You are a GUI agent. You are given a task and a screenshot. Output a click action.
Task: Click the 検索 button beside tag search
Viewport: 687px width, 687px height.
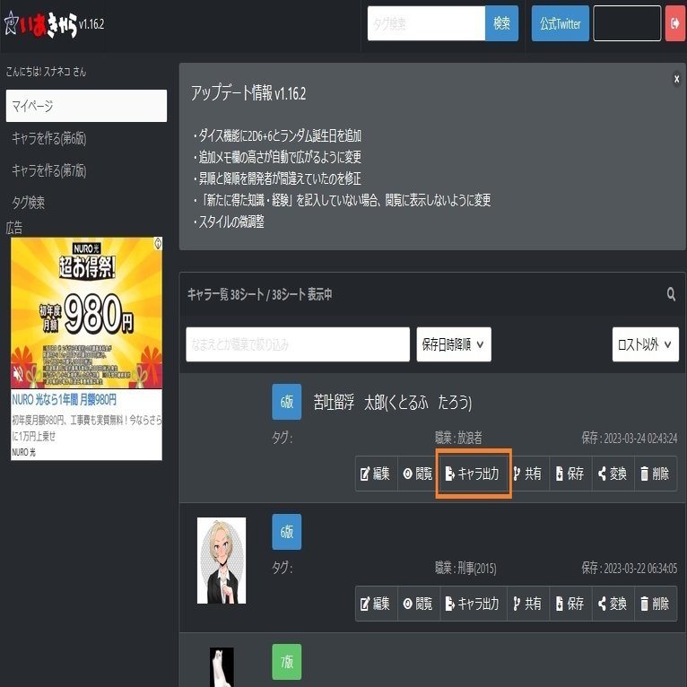click(501, 23)
